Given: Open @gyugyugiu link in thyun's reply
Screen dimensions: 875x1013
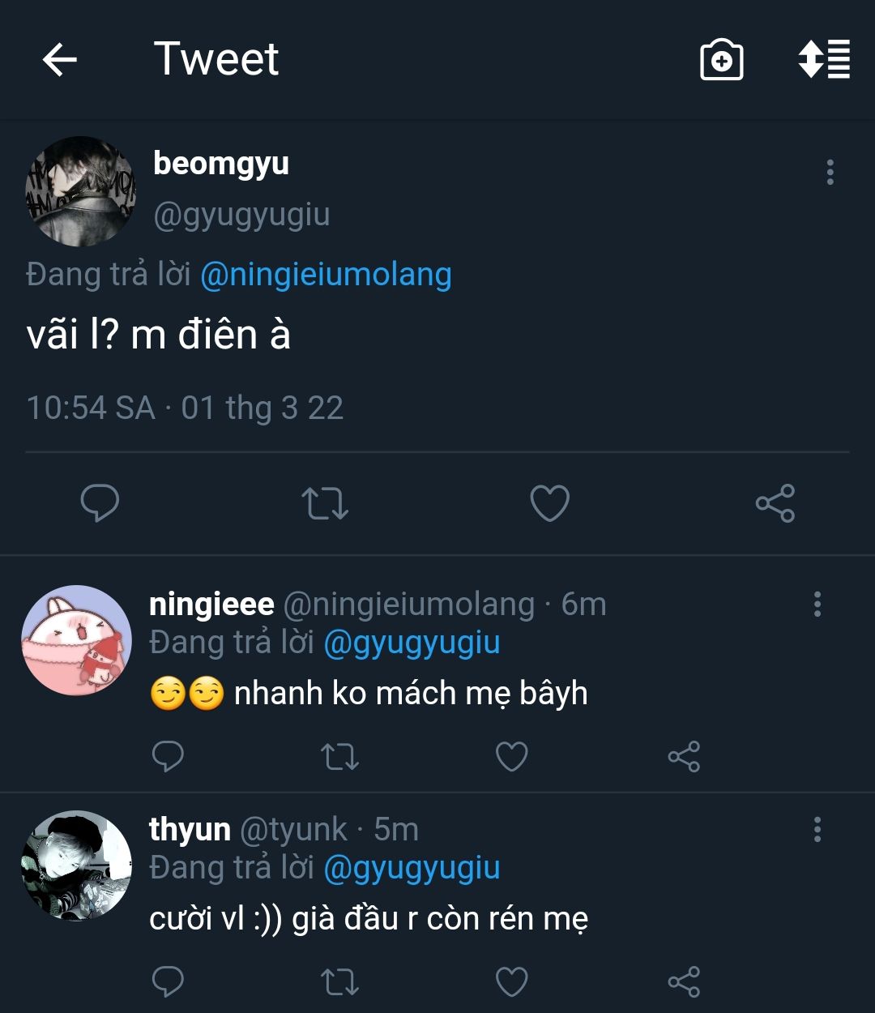Looking at the screenshot, I should [412, 868].
